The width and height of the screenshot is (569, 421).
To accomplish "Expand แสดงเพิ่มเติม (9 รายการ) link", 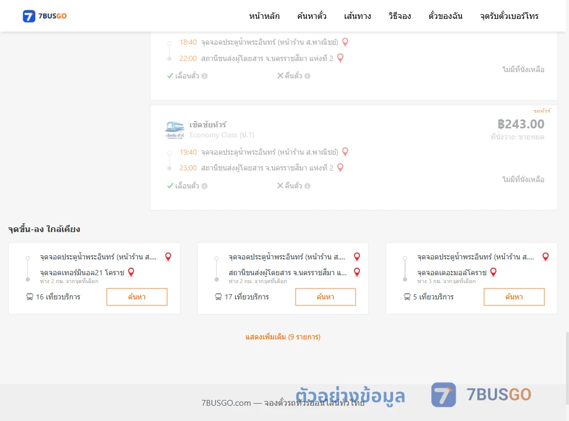I will (283, 337).
